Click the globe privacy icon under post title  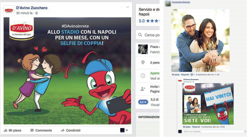coord(37,13)
